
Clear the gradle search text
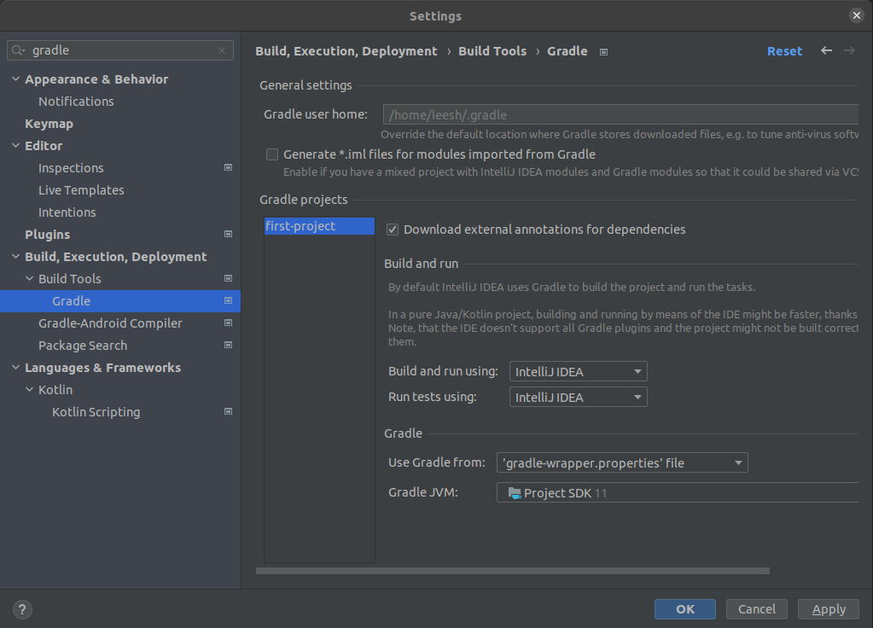(x=222, y=50)
